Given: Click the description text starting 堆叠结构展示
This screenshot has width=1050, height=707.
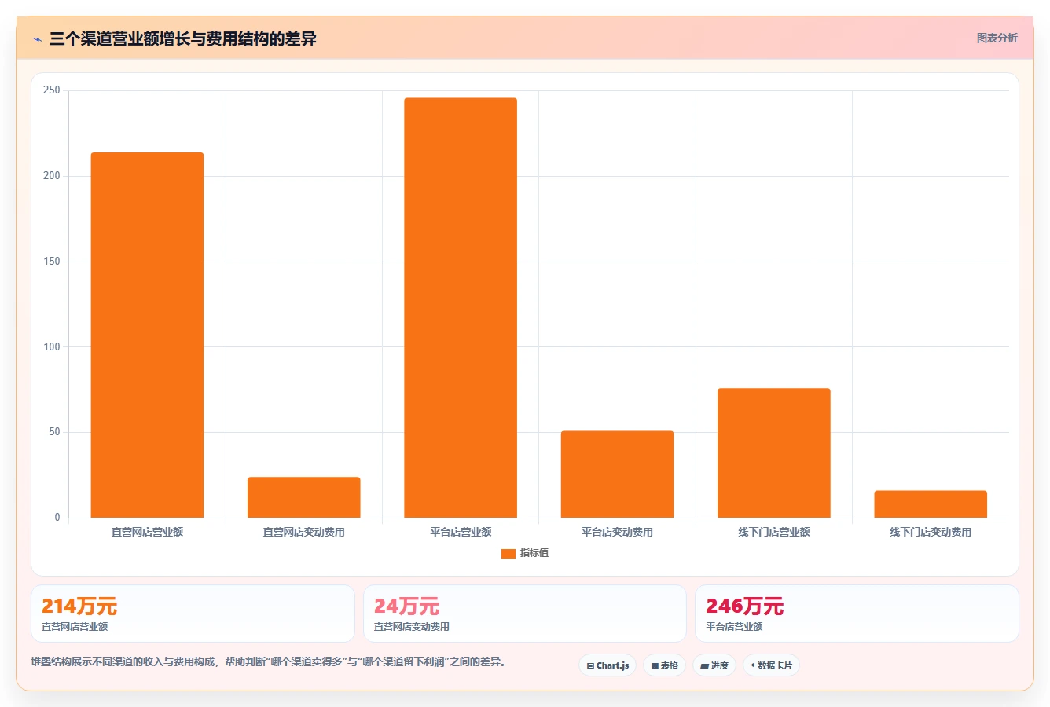Looking at the screenshot, I should click(x=270, y=662).
